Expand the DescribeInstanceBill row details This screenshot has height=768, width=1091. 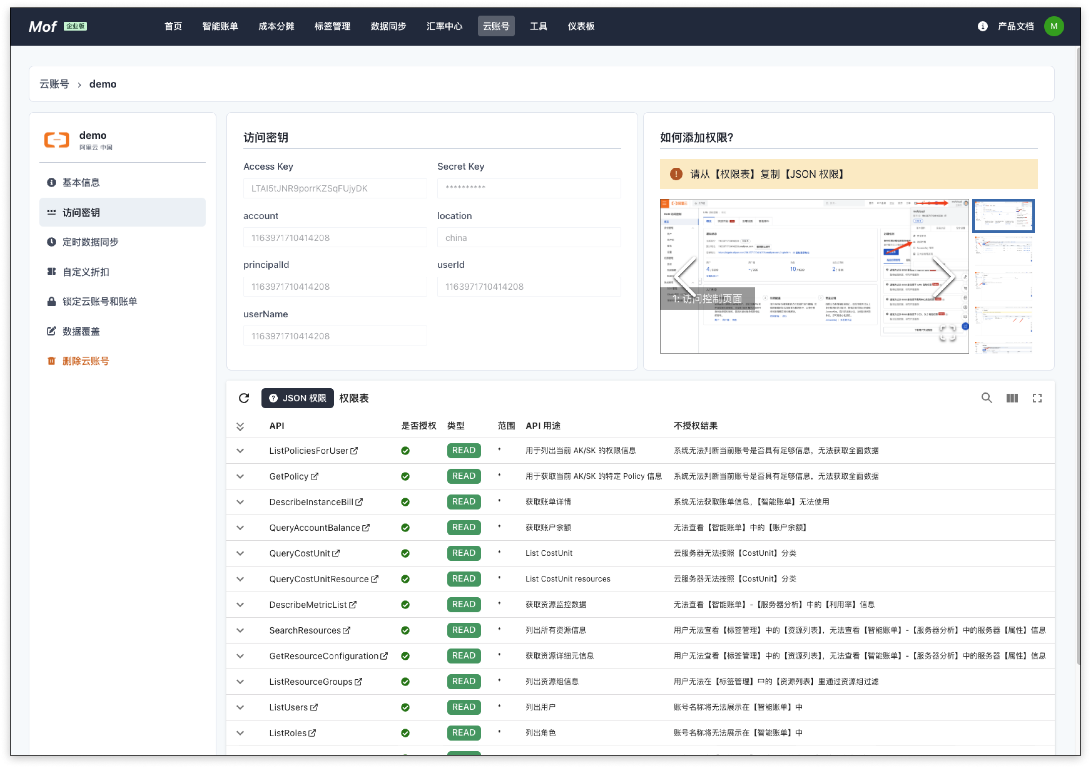pos(240,502)
